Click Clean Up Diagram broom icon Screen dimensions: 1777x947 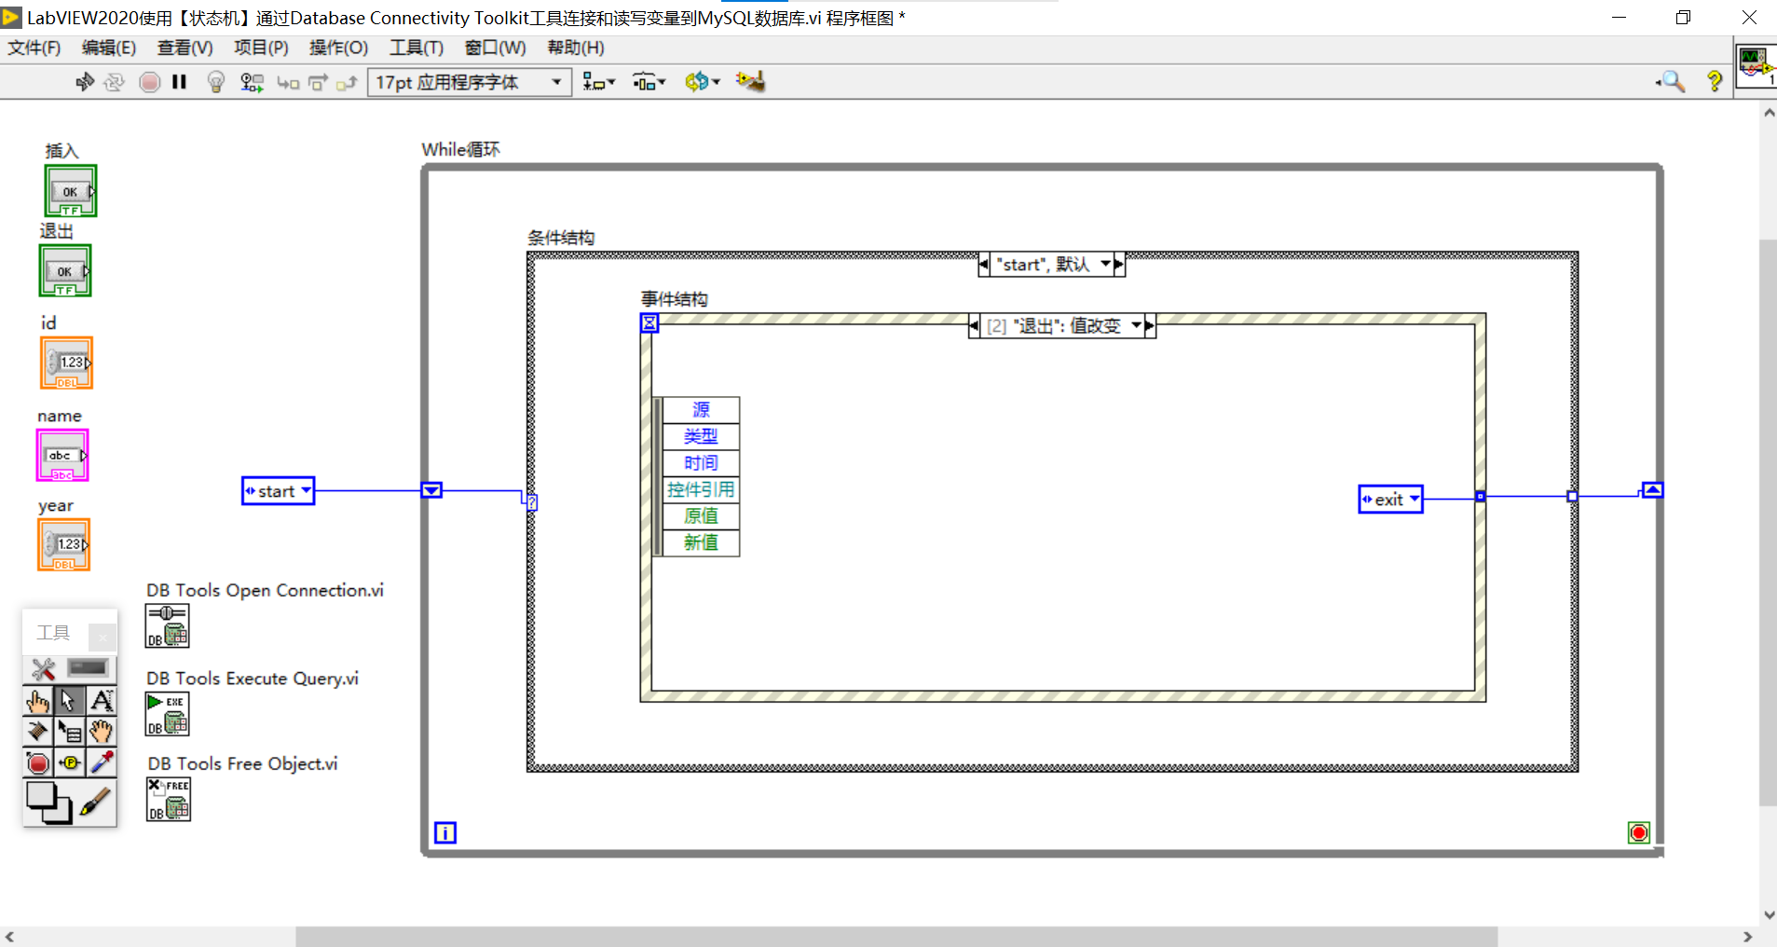750,82
